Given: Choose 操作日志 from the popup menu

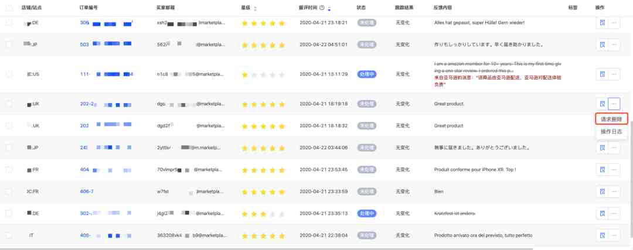Looking at the screenshot, I should [x=611, y=132].
